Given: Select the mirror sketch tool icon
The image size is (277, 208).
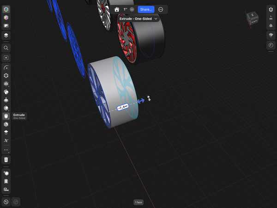Looking at the screenshot, I should 6,141.
